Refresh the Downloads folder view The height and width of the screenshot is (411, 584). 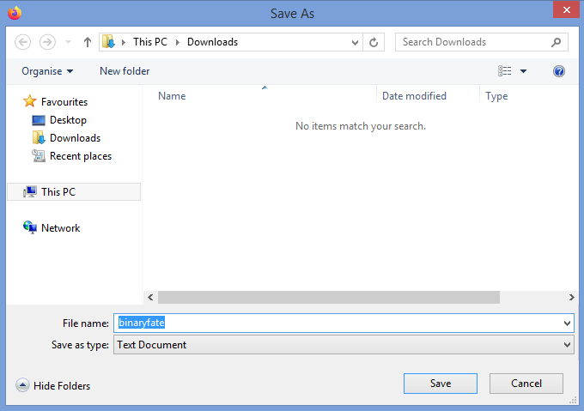click(374, 42)
